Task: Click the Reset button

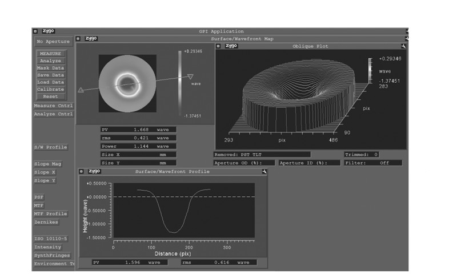Action: click(51, 96)
